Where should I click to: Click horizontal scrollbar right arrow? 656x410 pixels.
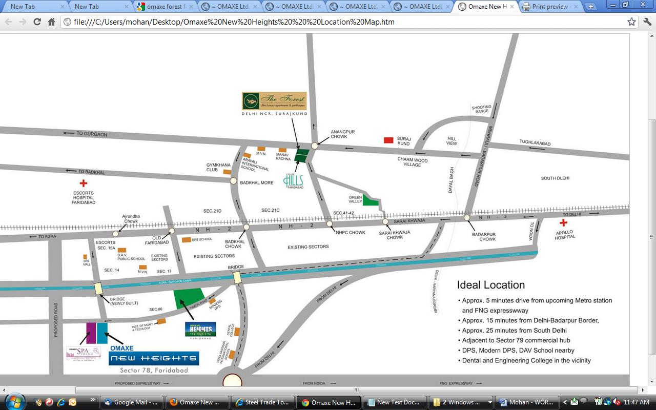(x=643, y=391)
